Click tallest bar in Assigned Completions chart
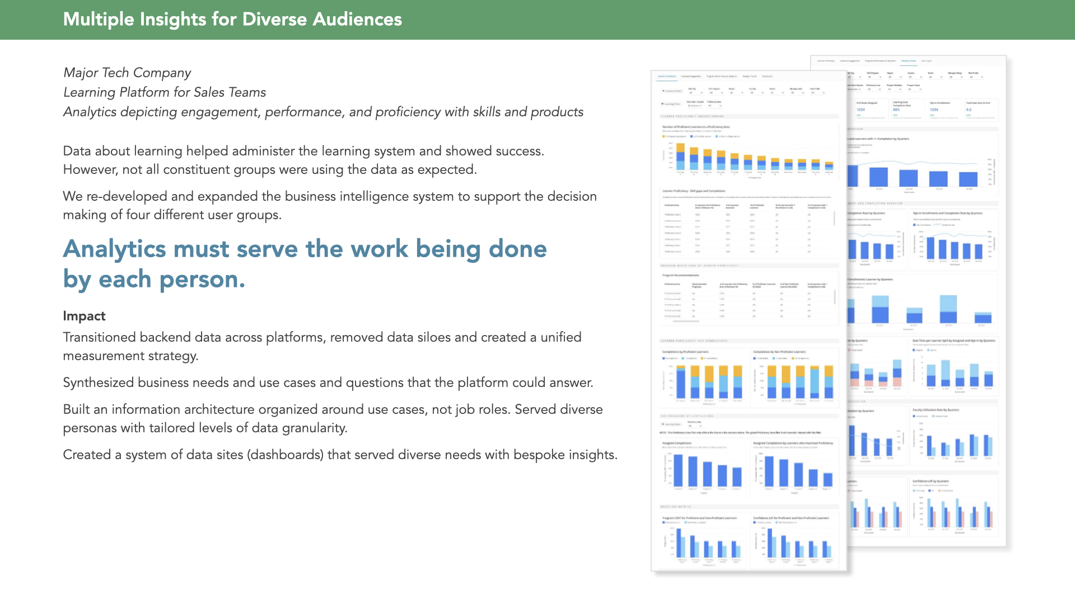 678,470
